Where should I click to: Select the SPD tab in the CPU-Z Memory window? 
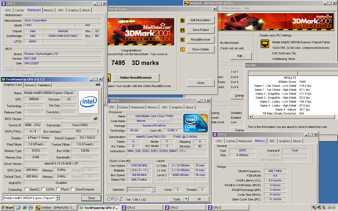click(x=272, y=141)
